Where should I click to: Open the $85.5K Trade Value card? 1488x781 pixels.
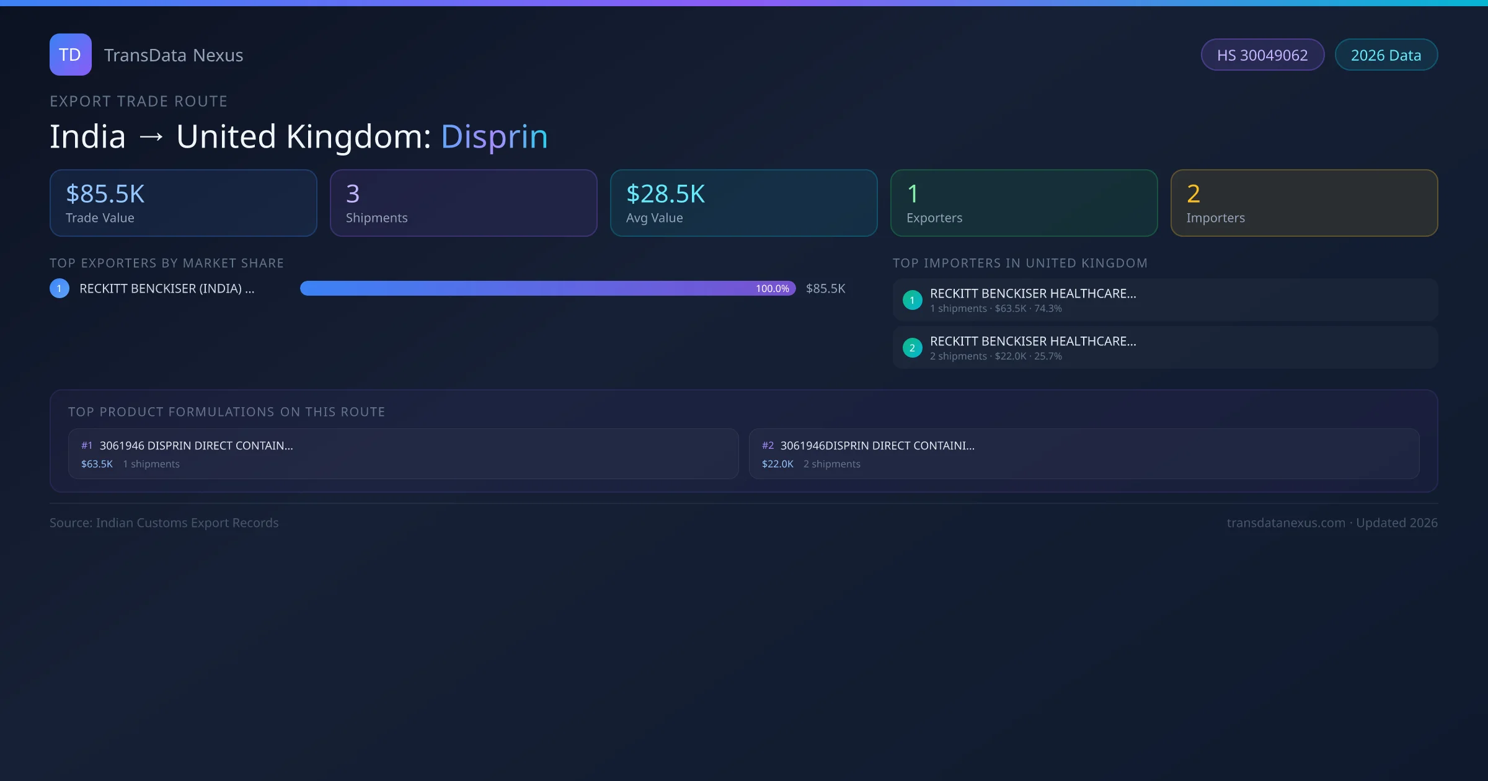[183, 203]
